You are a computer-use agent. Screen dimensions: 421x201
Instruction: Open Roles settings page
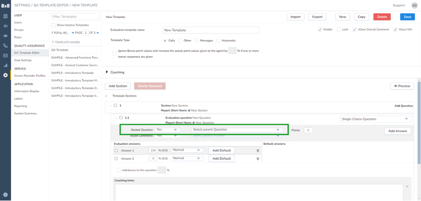[18, 37]
